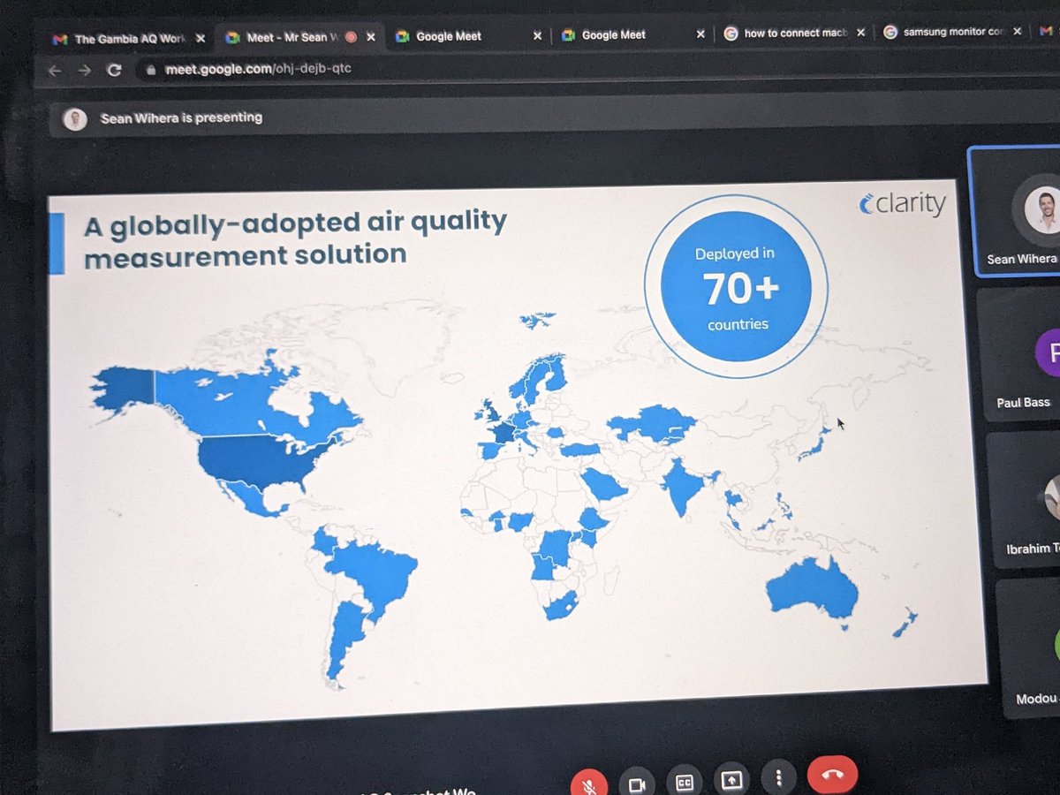This screenshot has height=795, width=1060.
Task: Click the Gmail favicon on first tab
Action: pyautogui.click(x=60, y=40)
